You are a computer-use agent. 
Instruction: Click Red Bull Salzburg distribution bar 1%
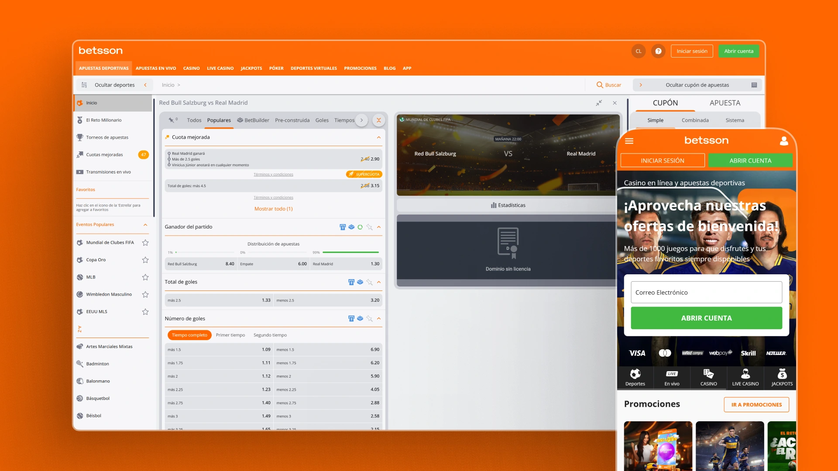[x=205, y=253]
